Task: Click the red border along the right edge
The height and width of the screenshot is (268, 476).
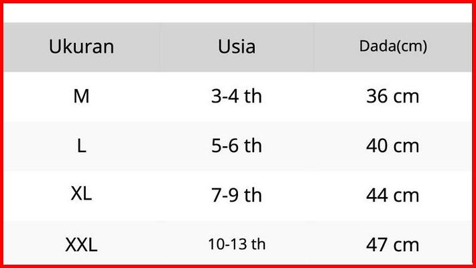Action: pyautogui.click(x=474, y=134)
